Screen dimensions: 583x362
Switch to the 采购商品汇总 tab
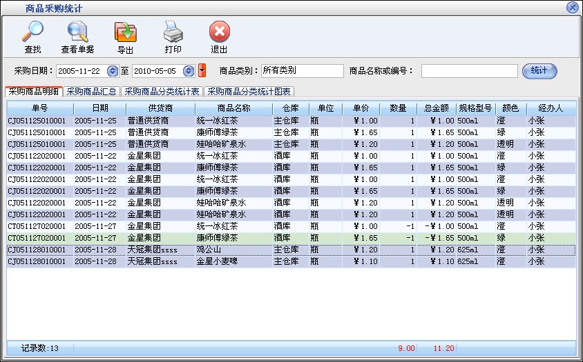[x=92, y=91]
